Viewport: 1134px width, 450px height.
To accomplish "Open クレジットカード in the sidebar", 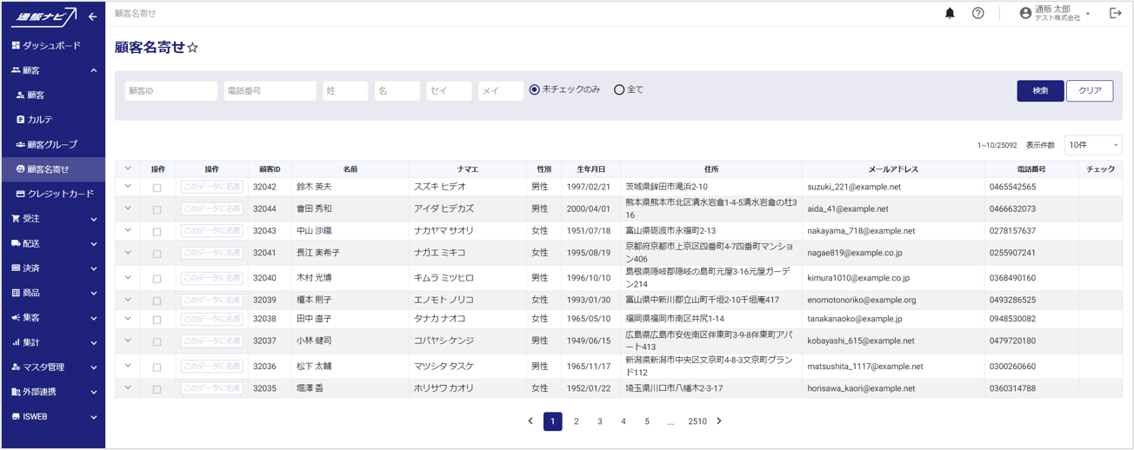I will pyautogui.click(x=59, y=194).
